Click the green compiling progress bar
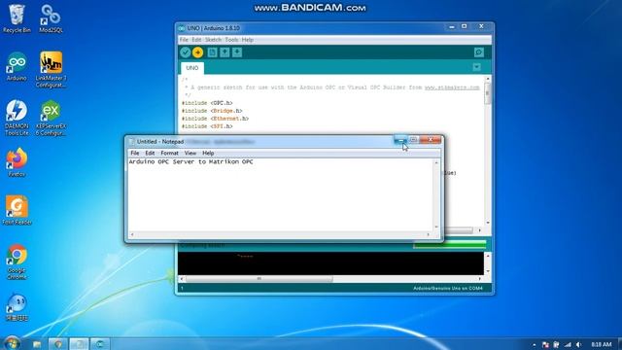 coord(450,244)
